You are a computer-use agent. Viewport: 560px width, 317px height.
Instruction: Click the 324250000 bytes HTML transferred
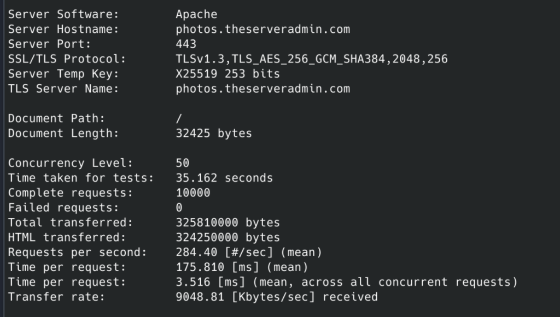tap(227, 238)
